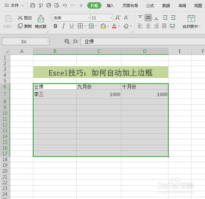Click Merge and Center (合并居中) icon

coord(191,19)
